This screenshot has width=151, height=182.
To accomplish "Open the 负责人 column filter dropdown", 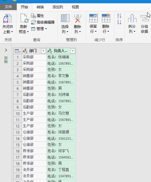I will point(73,51).
